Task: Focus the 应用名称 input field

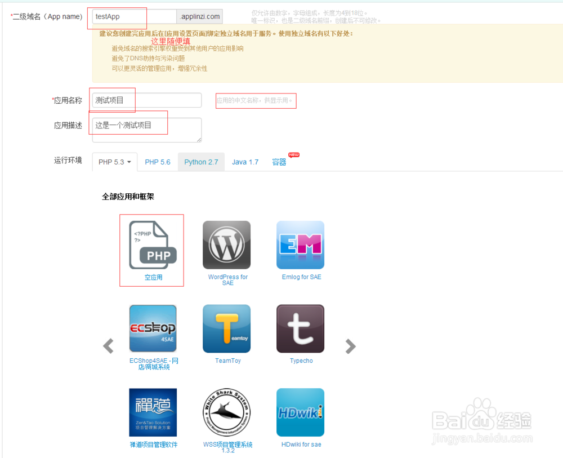Action: coord(147,100)
